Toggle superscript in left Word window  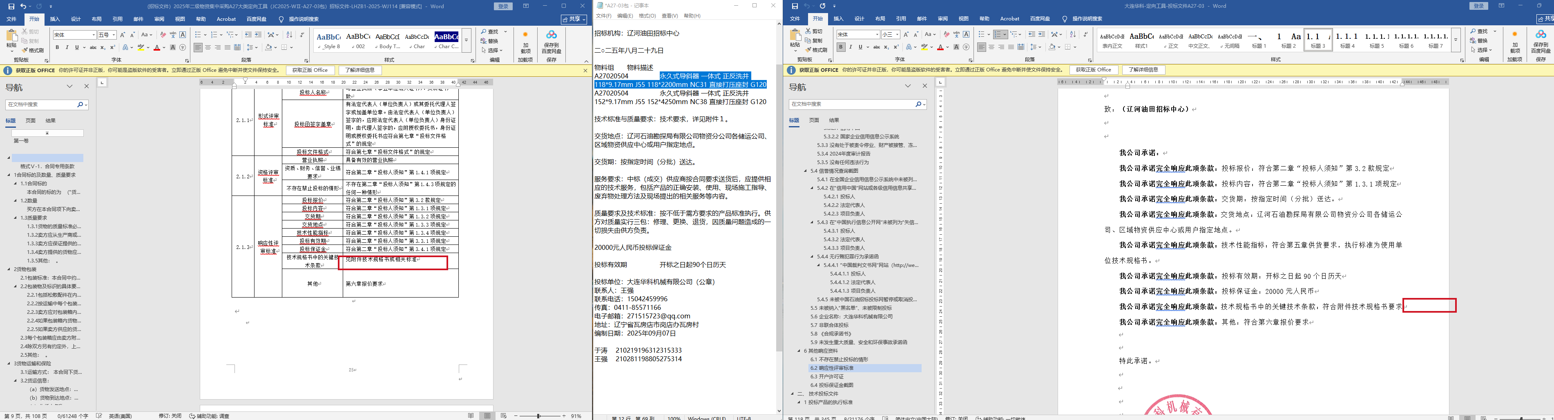[113, 48]
